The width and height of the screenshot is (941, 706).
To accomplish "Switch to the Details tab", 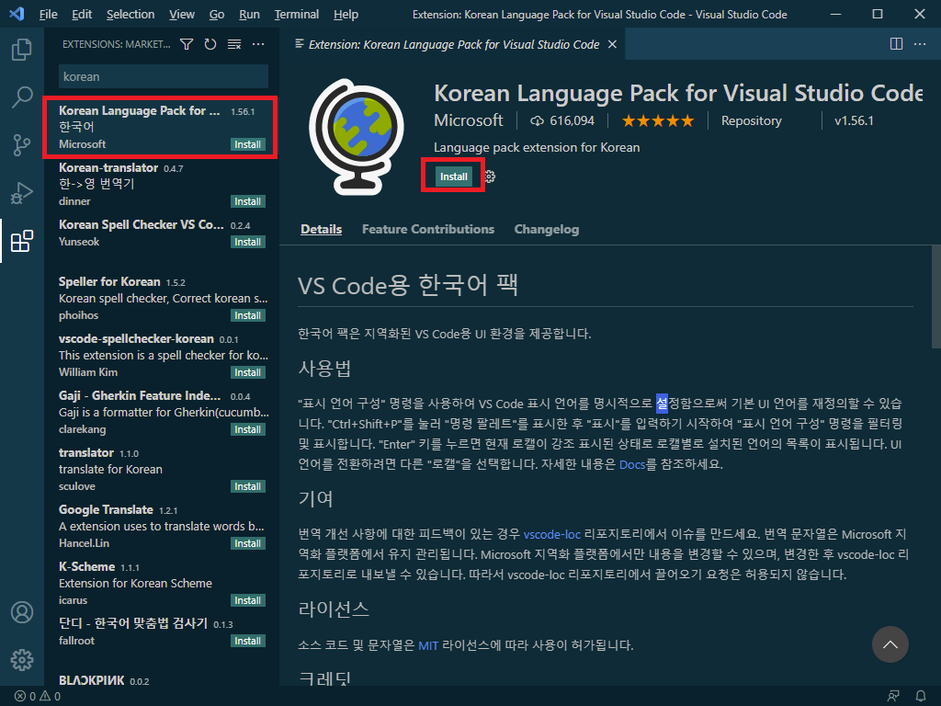I will coord(321,229).
